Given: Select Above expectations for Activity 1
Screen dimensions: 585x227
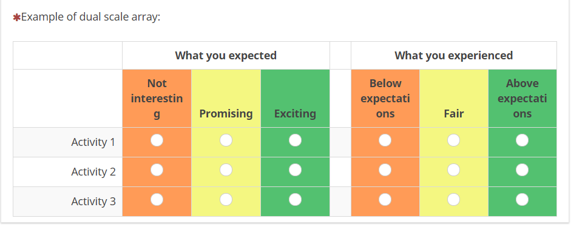Looking at the screenshot, I should [522, 140].
